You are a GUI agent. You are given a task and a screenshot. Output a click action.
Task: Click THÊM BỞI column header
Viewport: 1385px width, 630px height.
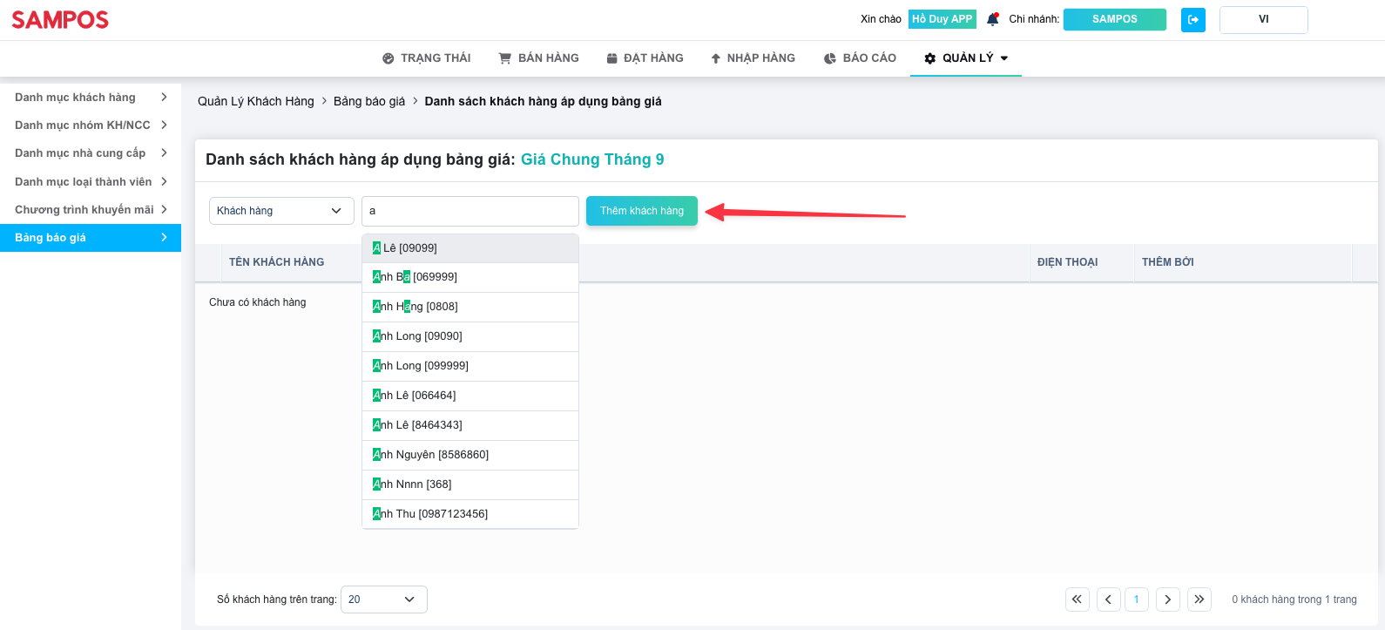click(x=1168, y=262)
